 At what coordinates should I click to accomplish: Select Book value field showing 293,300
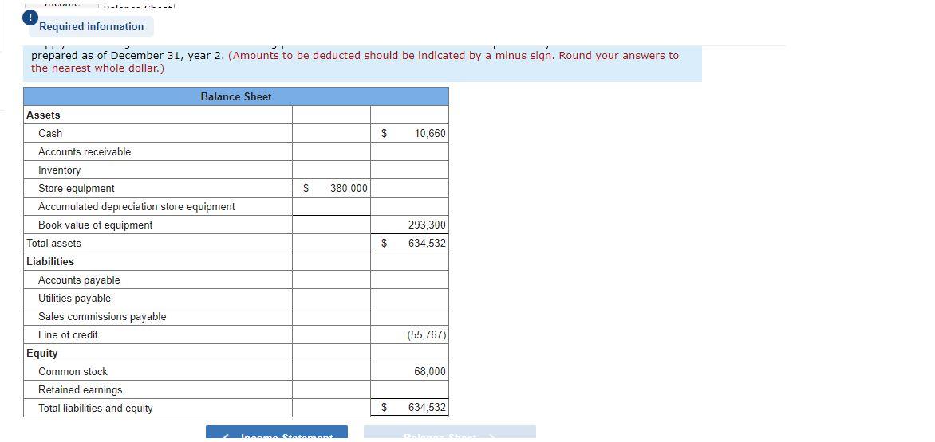409,225
